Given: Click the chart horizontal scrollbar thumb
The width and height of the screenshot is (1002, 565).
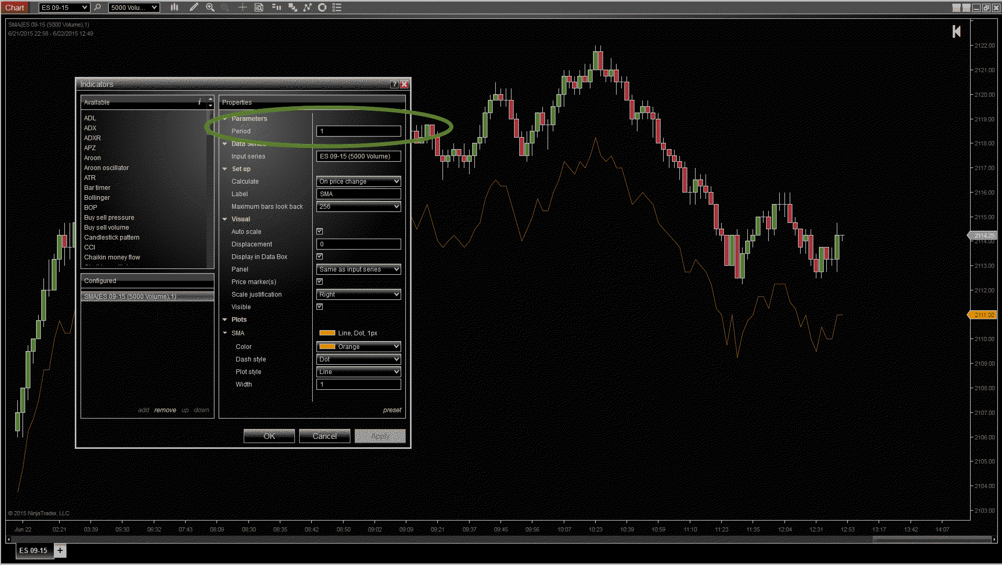Looking at the screenshot, I should coord(932,539).
